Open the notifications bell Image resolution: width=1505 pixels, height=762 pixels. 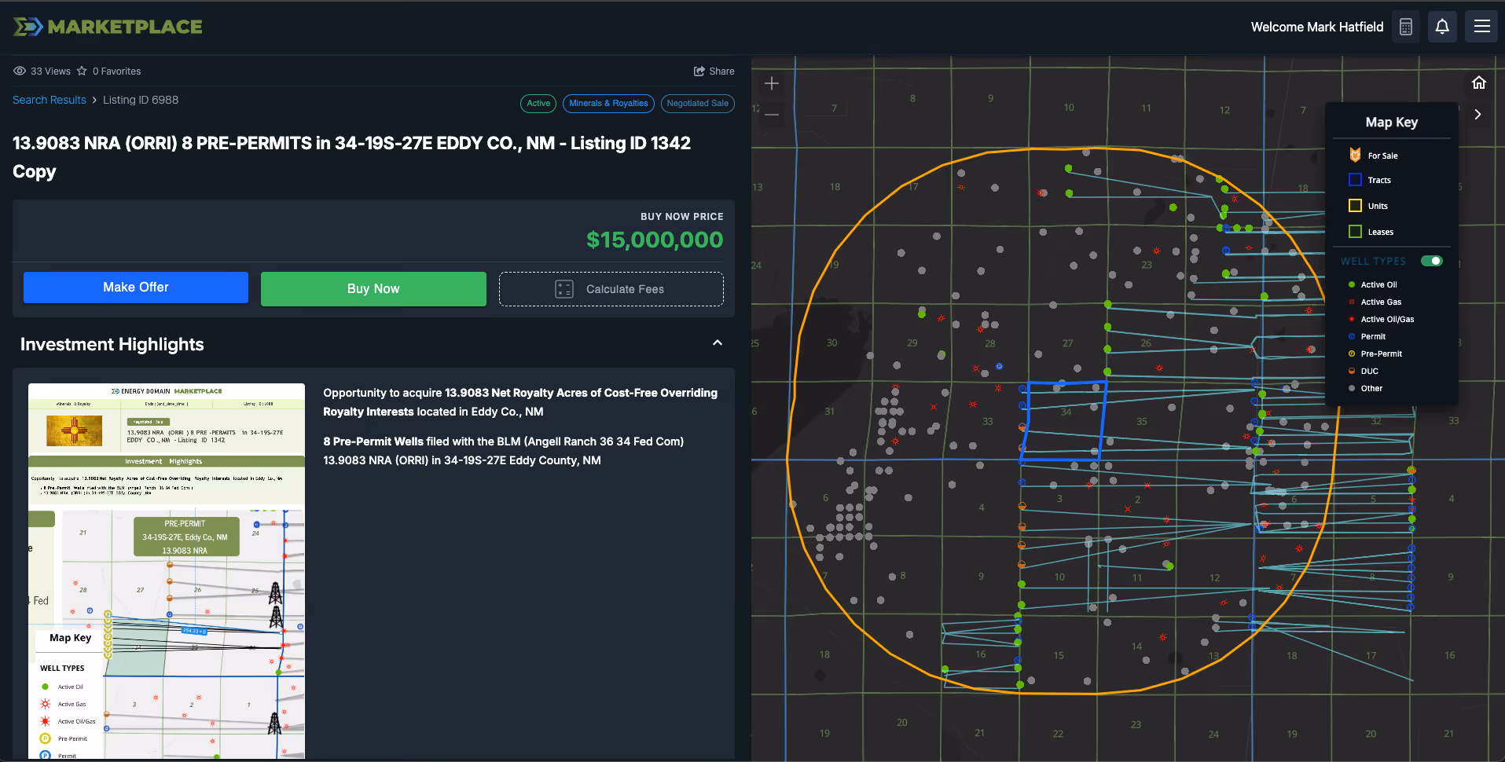1442,27
